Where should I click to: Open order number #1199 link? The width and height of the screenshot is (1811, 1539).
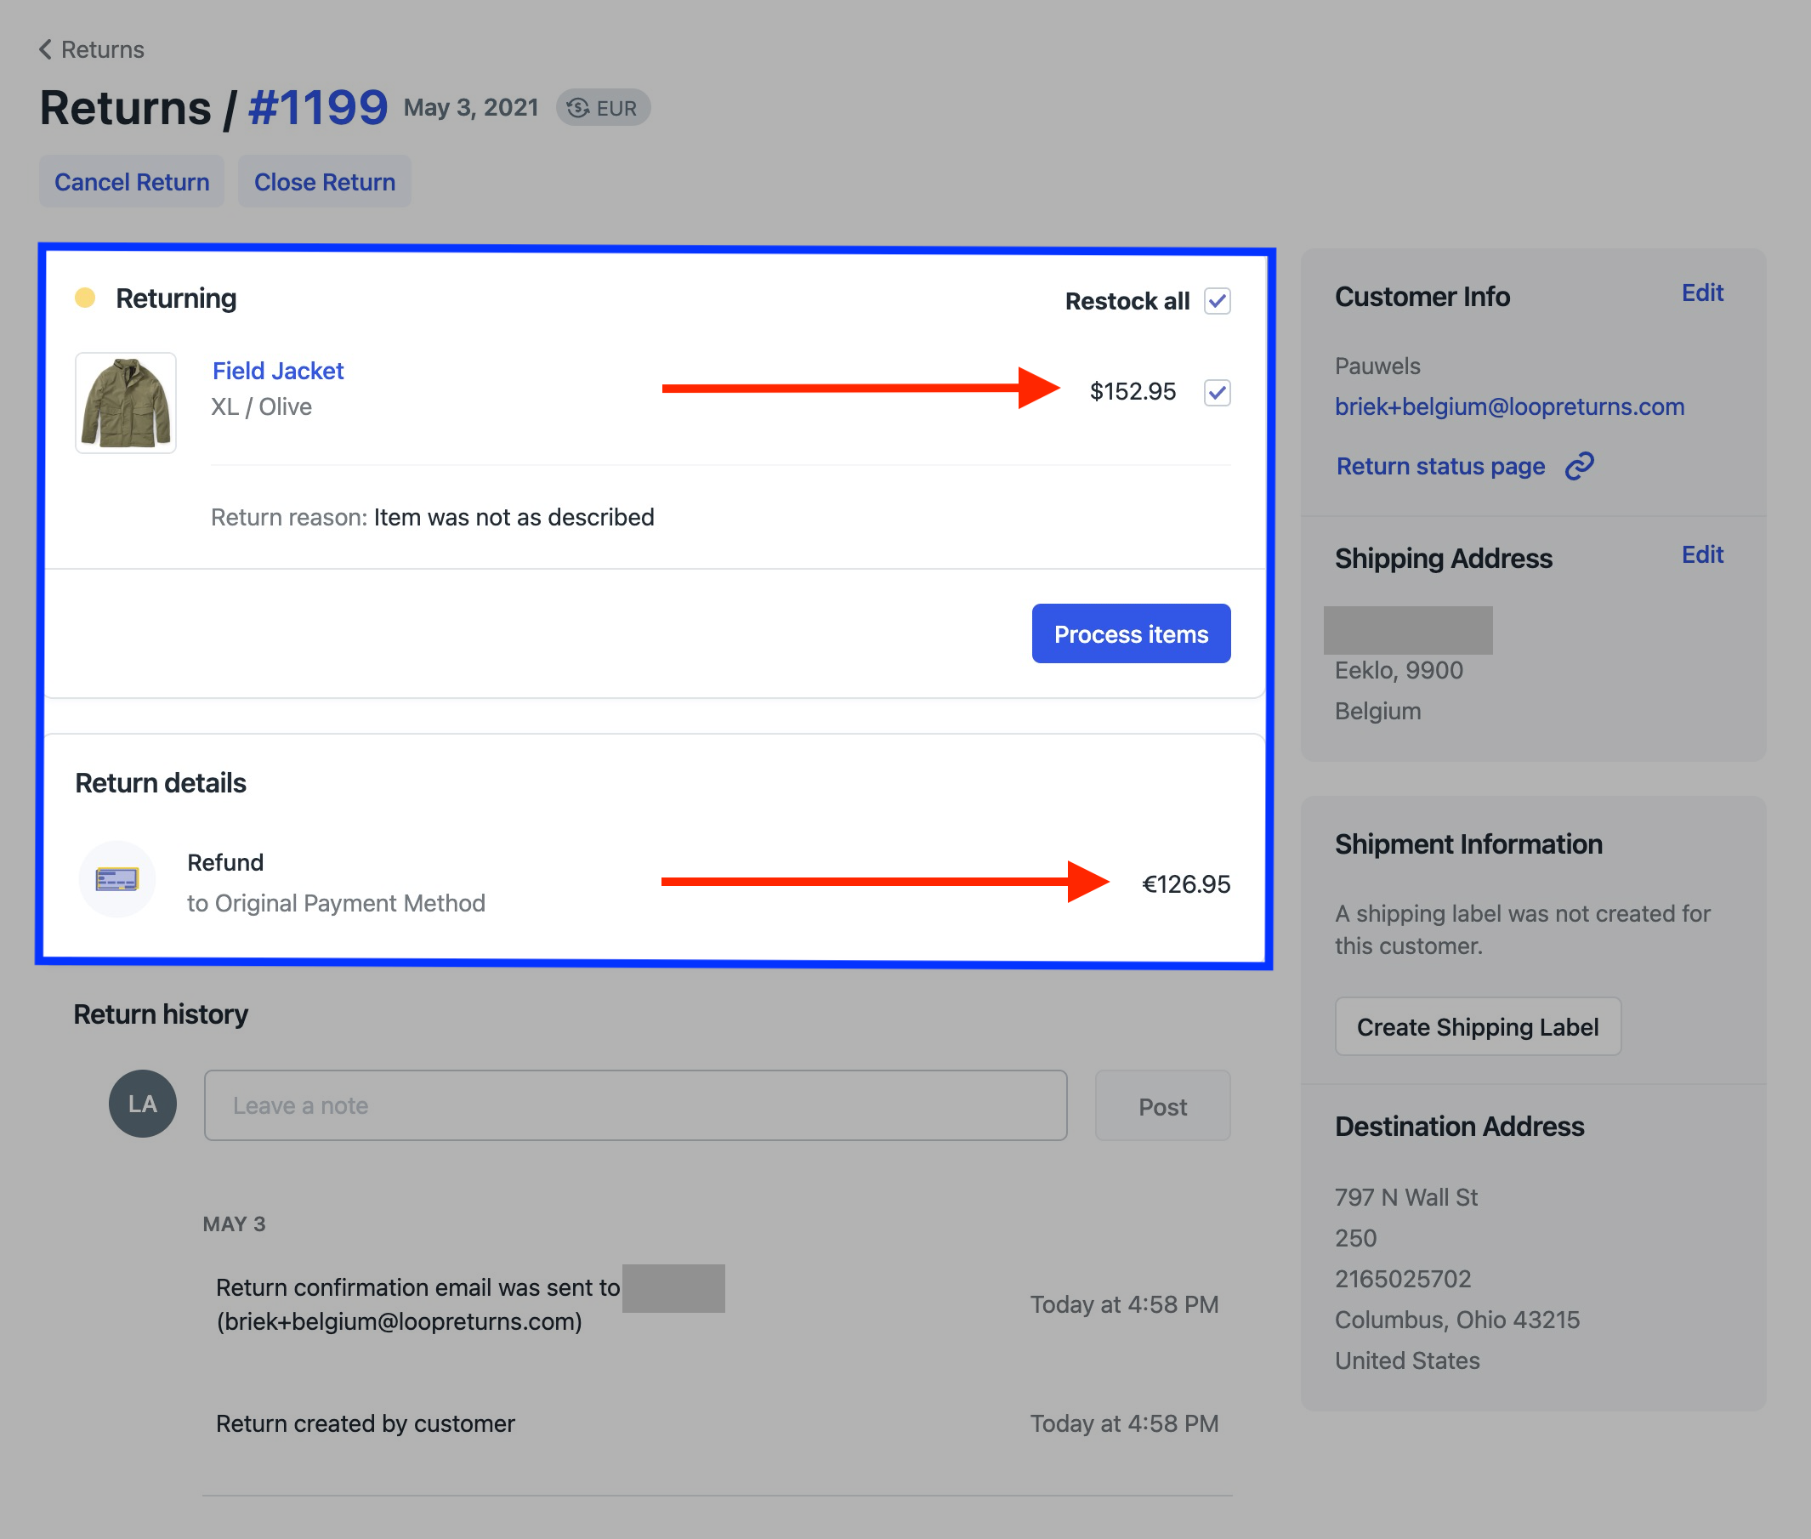pos(317,108)
